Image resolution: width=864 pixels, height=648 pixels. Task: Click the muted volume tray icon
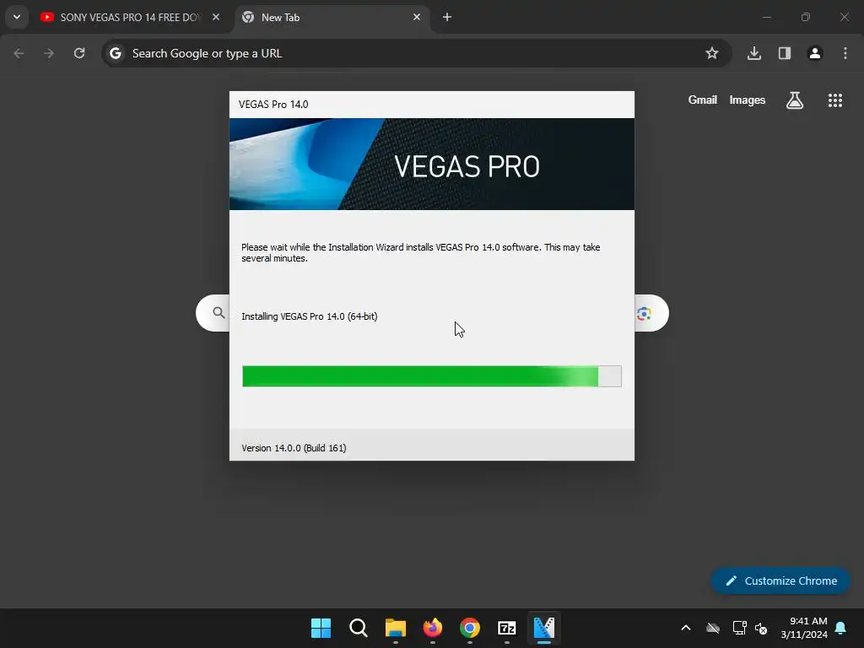[x=762, y=628]
